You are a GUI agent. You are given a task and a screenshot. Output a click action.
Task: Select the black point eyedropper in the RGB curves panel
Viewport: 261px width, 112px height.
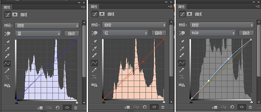182,42
